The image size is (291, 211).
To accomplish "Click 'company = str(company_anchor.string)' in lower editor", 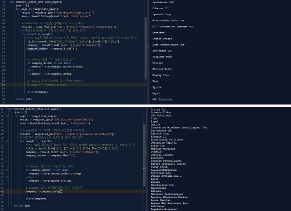I will point(55,174).
